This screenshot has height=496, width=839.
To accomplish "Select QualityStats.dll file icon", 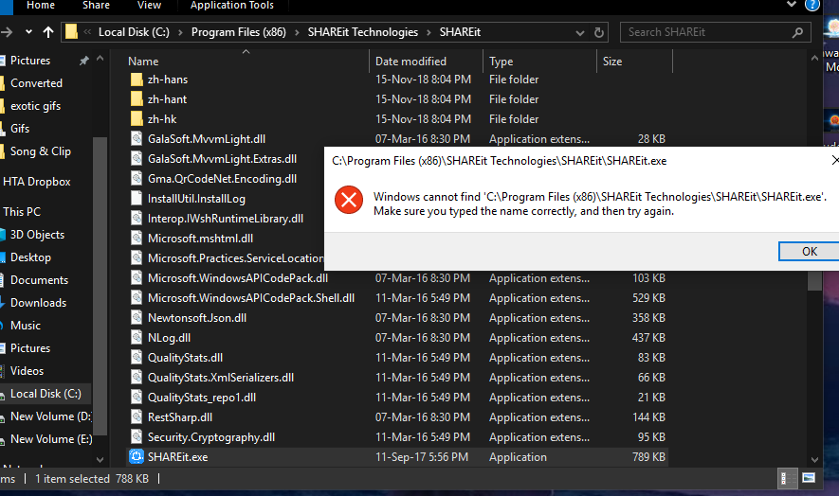I will point(137,358).
